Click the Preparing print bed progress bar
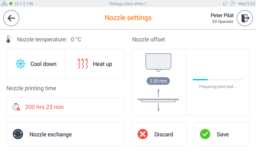This screenshot has height=153, width=256. [218, 80]
